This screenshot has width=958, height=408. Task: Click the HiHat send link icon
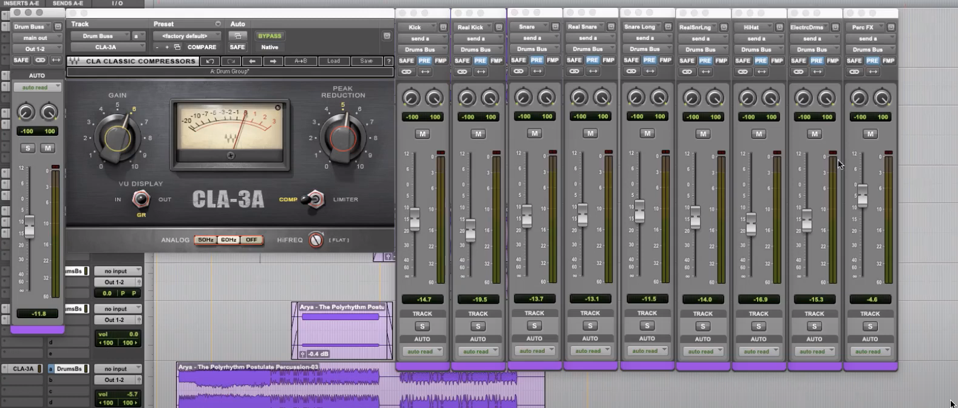click(742, 72)
